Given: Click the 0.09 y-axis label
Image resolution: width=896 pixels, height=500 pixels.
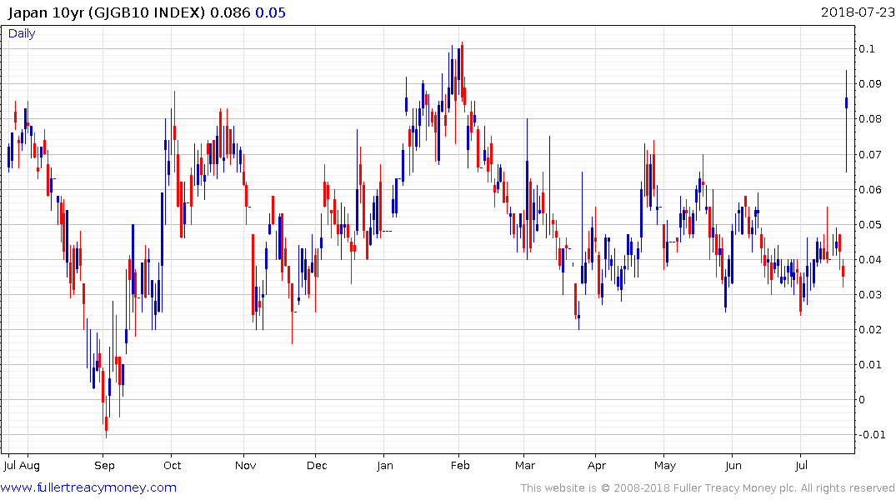Looking at the screenshot, I should [869, 84].
